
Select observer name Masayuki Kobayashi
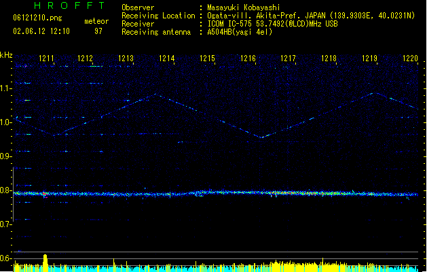pos(244,7)
